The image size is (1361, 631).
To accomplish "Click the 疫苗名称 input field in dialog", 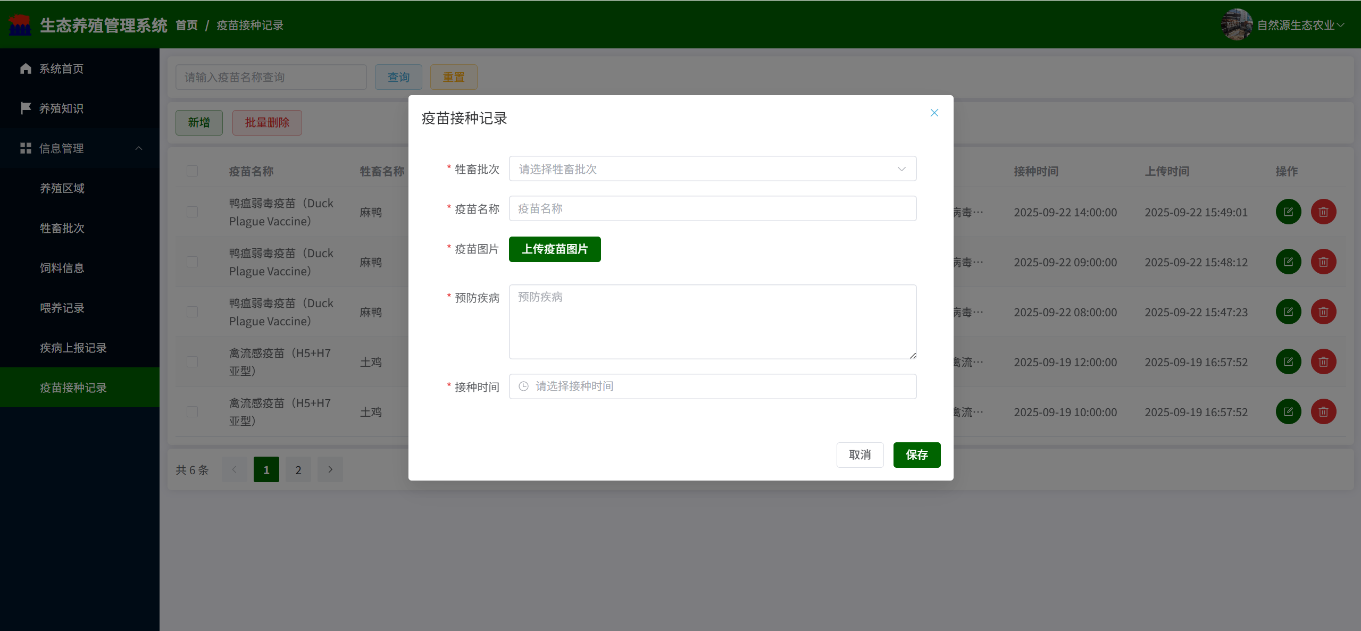I will (712, 209).
